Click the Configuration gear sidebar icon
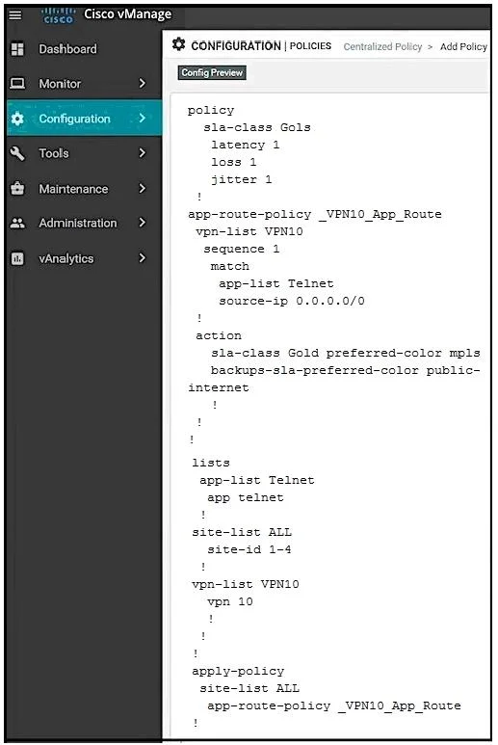This screenshot has height=745, width=498. [x=17, y=119]
